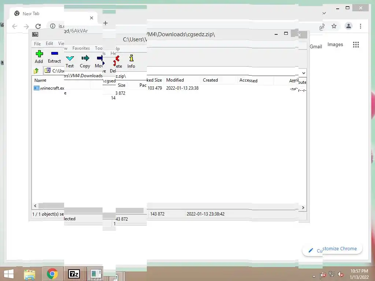375x281 pixels.
Task: Share this page icon in Chrome
Action: (x=322, y=27)
